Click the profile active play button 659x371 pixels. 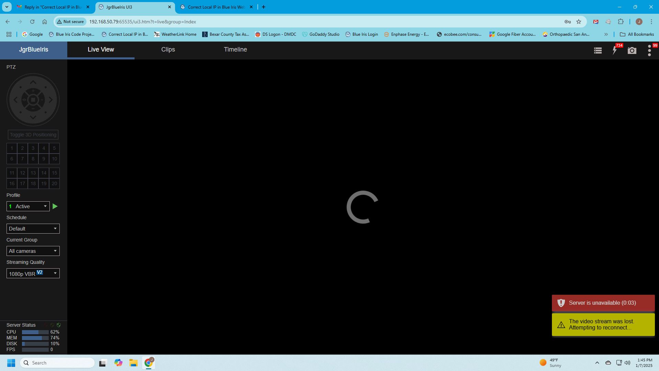(x=55, y=206)
